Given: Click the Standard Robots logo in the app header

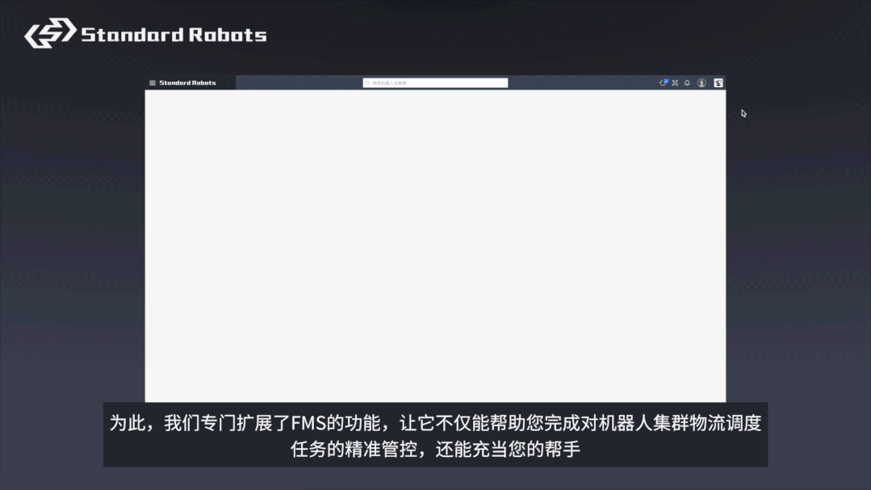Looking at the screenshot, I should 187,83.
